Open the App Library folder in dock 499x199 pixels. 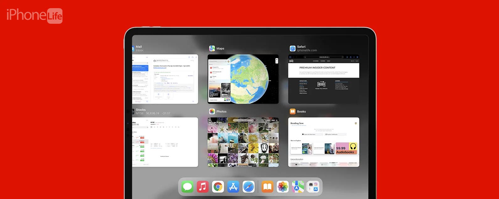[x=313, y=187]
